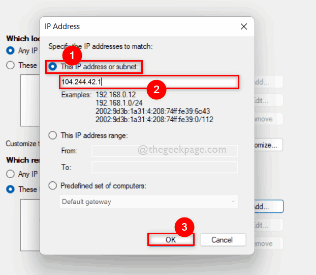The image size is (316, 275).
Task: Click the remote IP address list box behind dialog
Action: tap(30, 225)
